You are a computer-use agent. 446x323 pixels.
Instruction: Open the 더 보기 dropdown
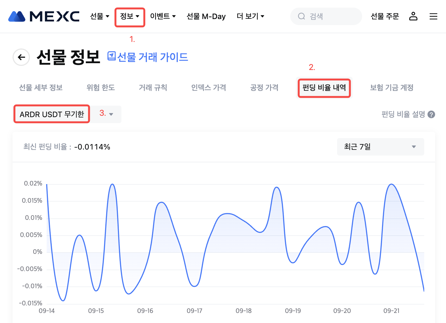[x=250, y=16]
